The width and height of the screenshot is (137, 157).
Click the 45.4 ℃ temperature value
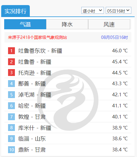click(120, 62)
